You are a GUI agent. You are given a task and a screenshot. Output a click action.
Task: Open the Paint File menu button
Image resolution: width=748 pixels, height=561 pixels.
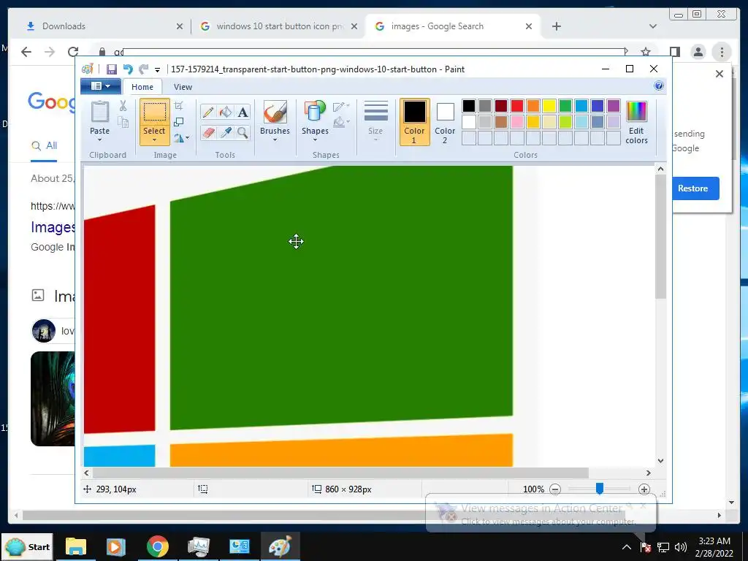[100, 86]
